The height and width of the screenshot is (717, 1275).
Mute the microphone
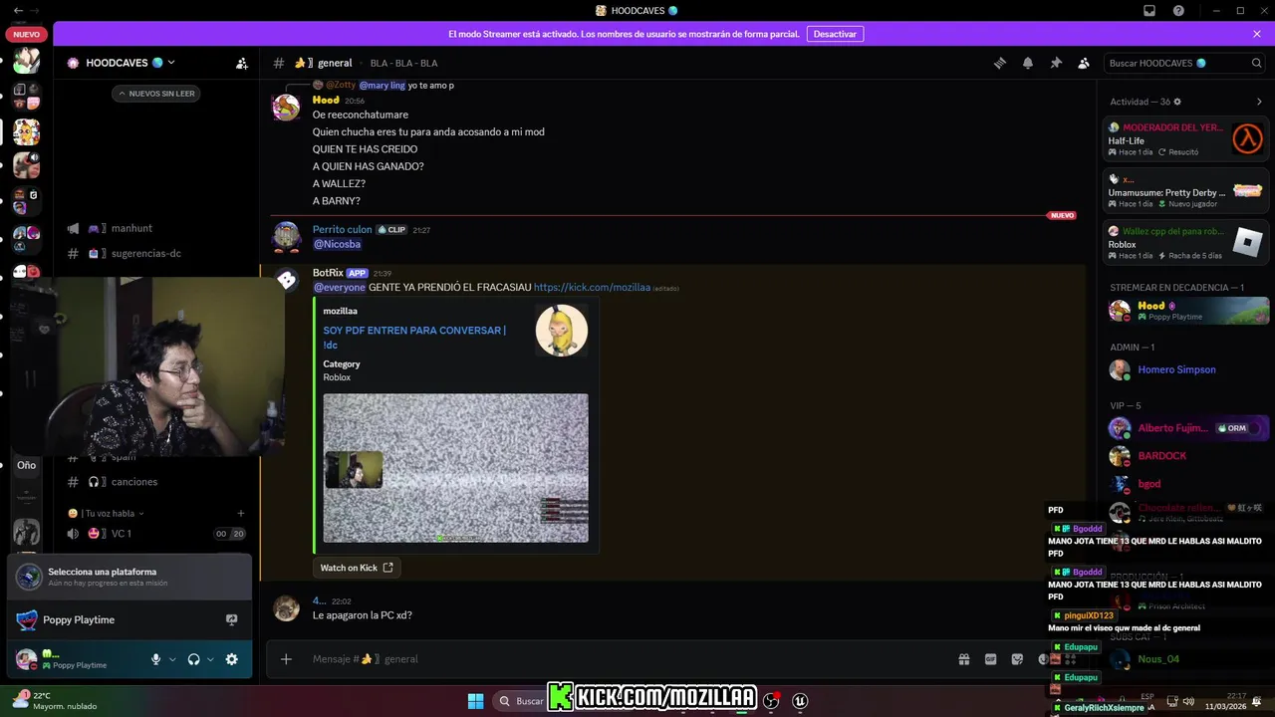point(155,659)
